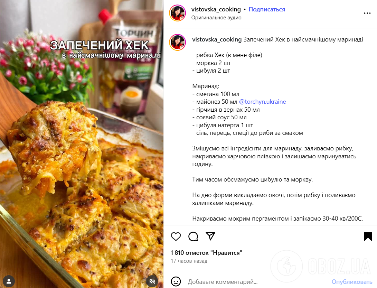Open the three-dot more options menu
Screen dimensions: 377x288
367,13
